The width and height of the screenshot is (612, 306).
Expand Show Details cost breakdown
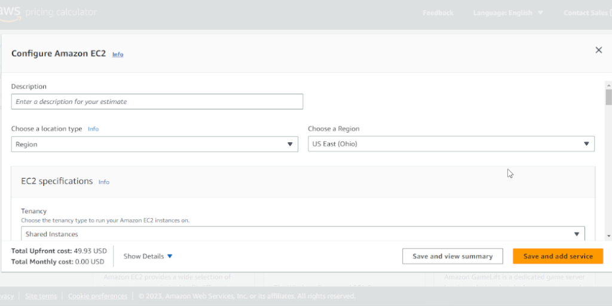pos(148,256)
